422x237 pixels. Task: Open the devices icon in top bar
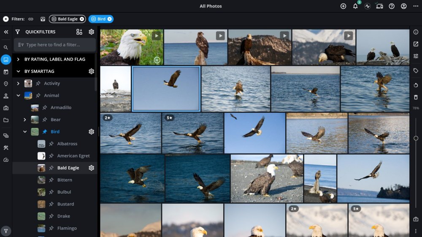(379, 6)
